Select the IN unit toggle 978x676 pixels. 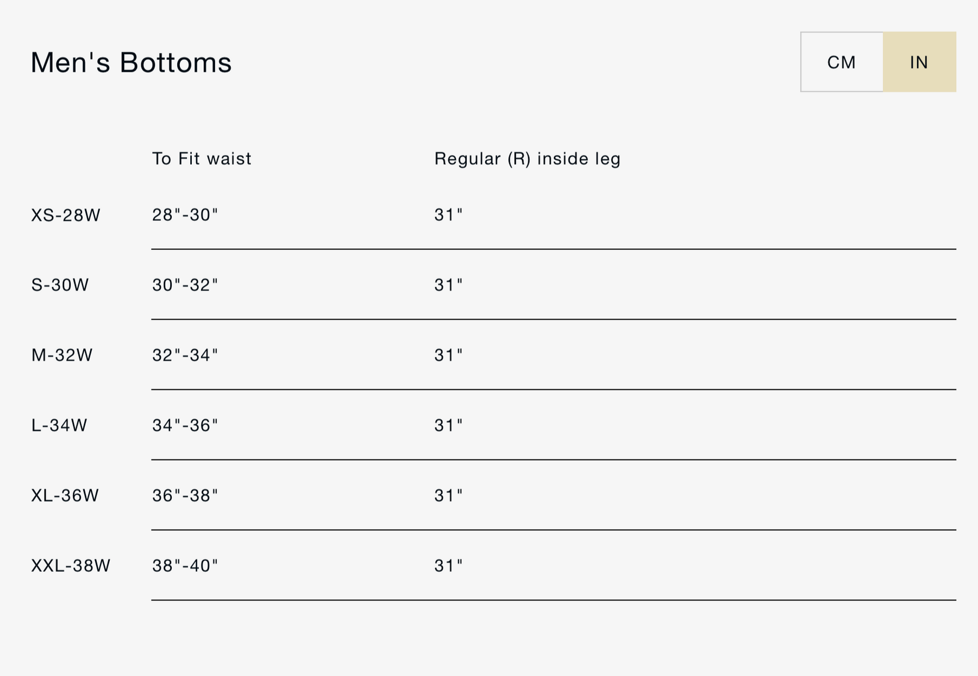click(919, 62)
